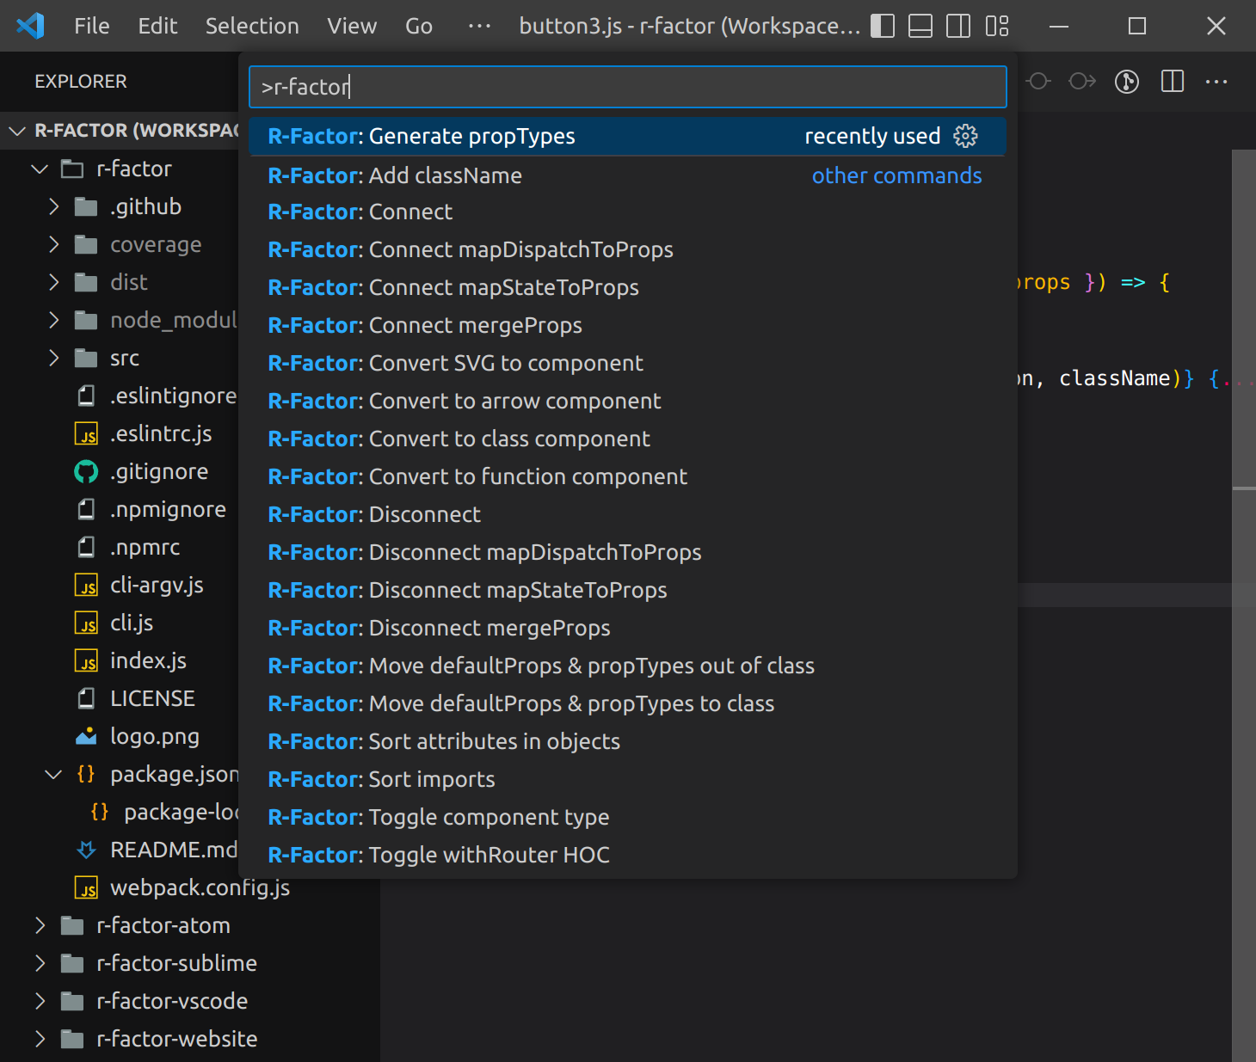Open logo.png image file icon
Viewport: 1256px width, 1062px height.
click(86, 736)
